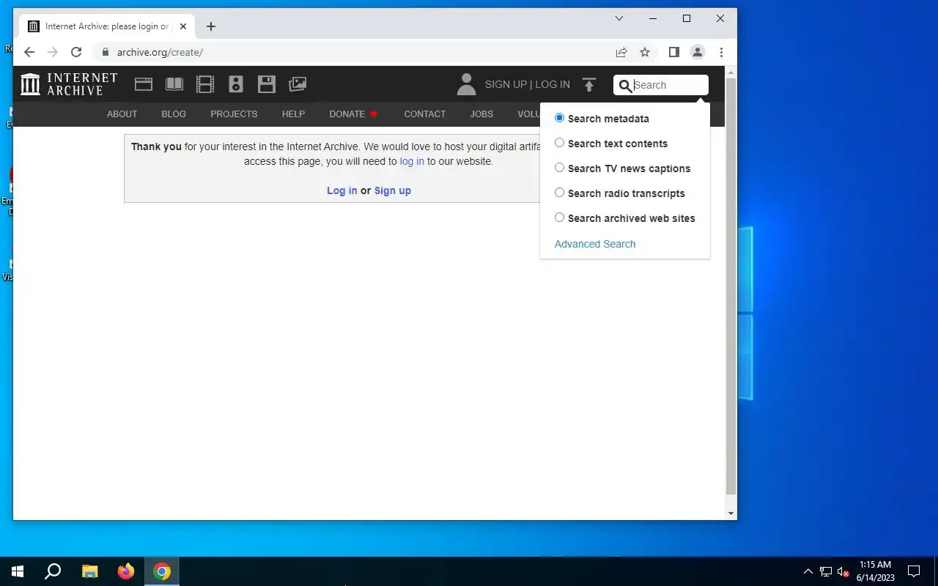Screen dimensions: 938x586
Task: Bookmark this tab with the star
Action: (x=645, y=52)
